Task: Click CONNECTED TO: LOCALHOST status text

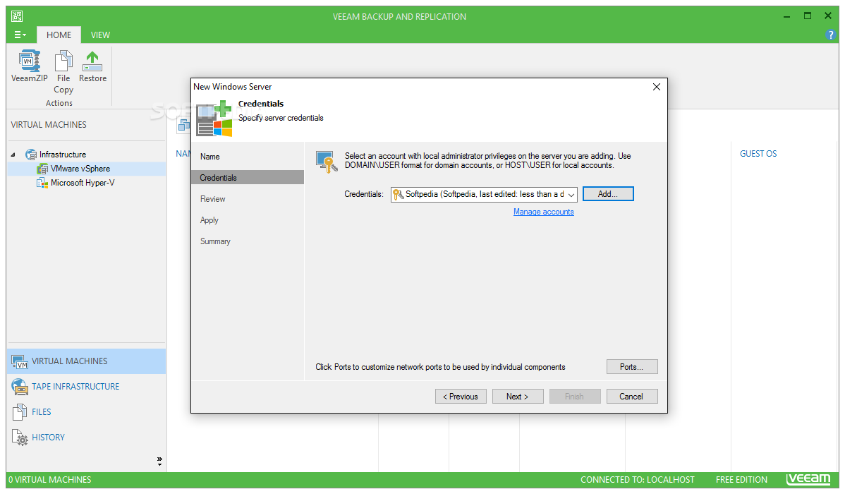Action: pos(637,479)
